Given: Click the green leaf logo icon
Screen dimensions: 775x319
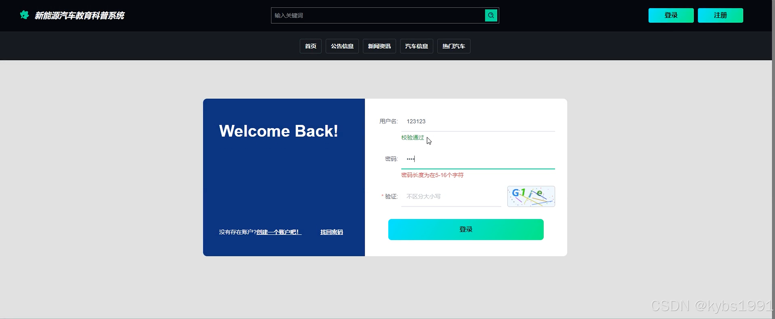Looking at the screenshot, I should 24,15.
